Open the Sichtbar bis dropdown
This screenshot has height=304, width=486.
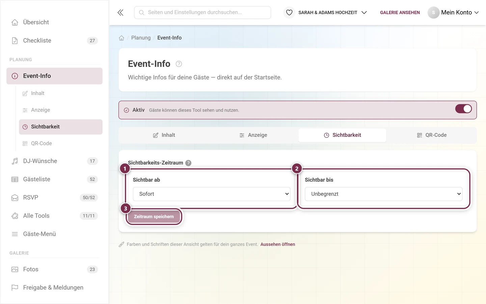coord(383,194)
